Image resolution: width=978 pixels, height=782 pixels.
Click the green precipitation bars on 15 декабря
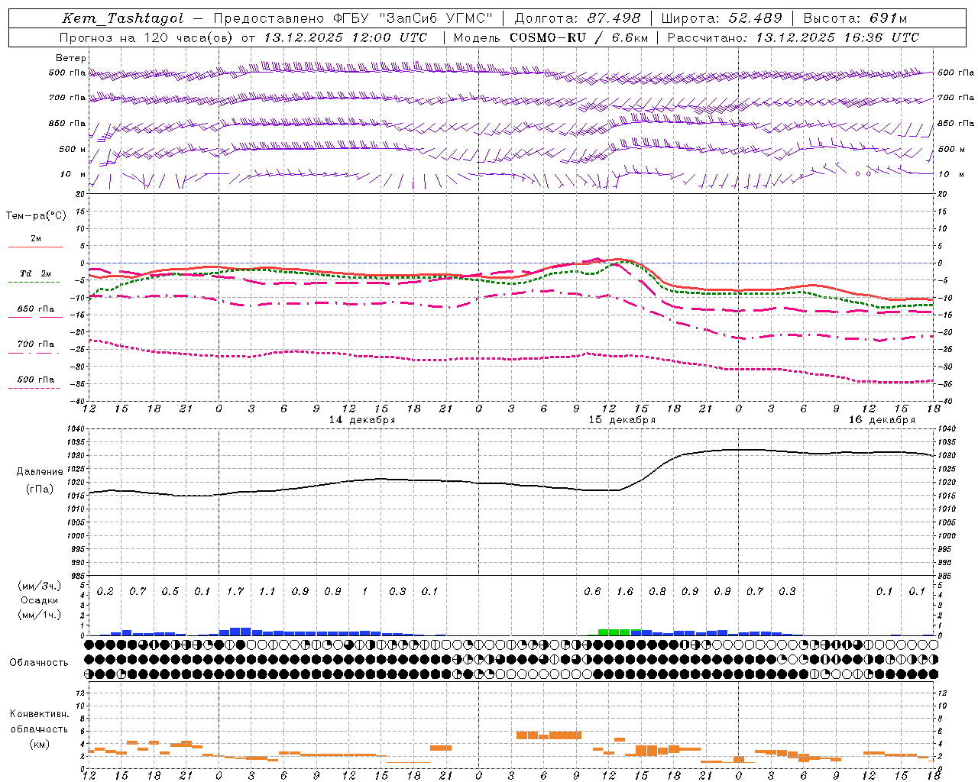620,632
